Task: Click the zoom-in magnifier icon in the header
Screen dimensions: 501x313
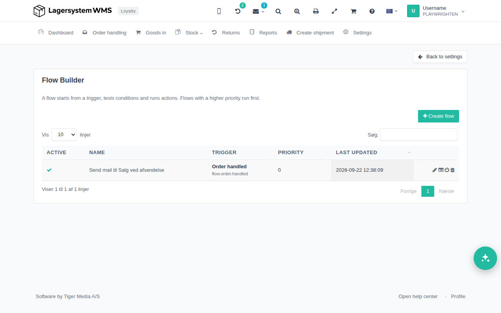Action: point(297,11)
